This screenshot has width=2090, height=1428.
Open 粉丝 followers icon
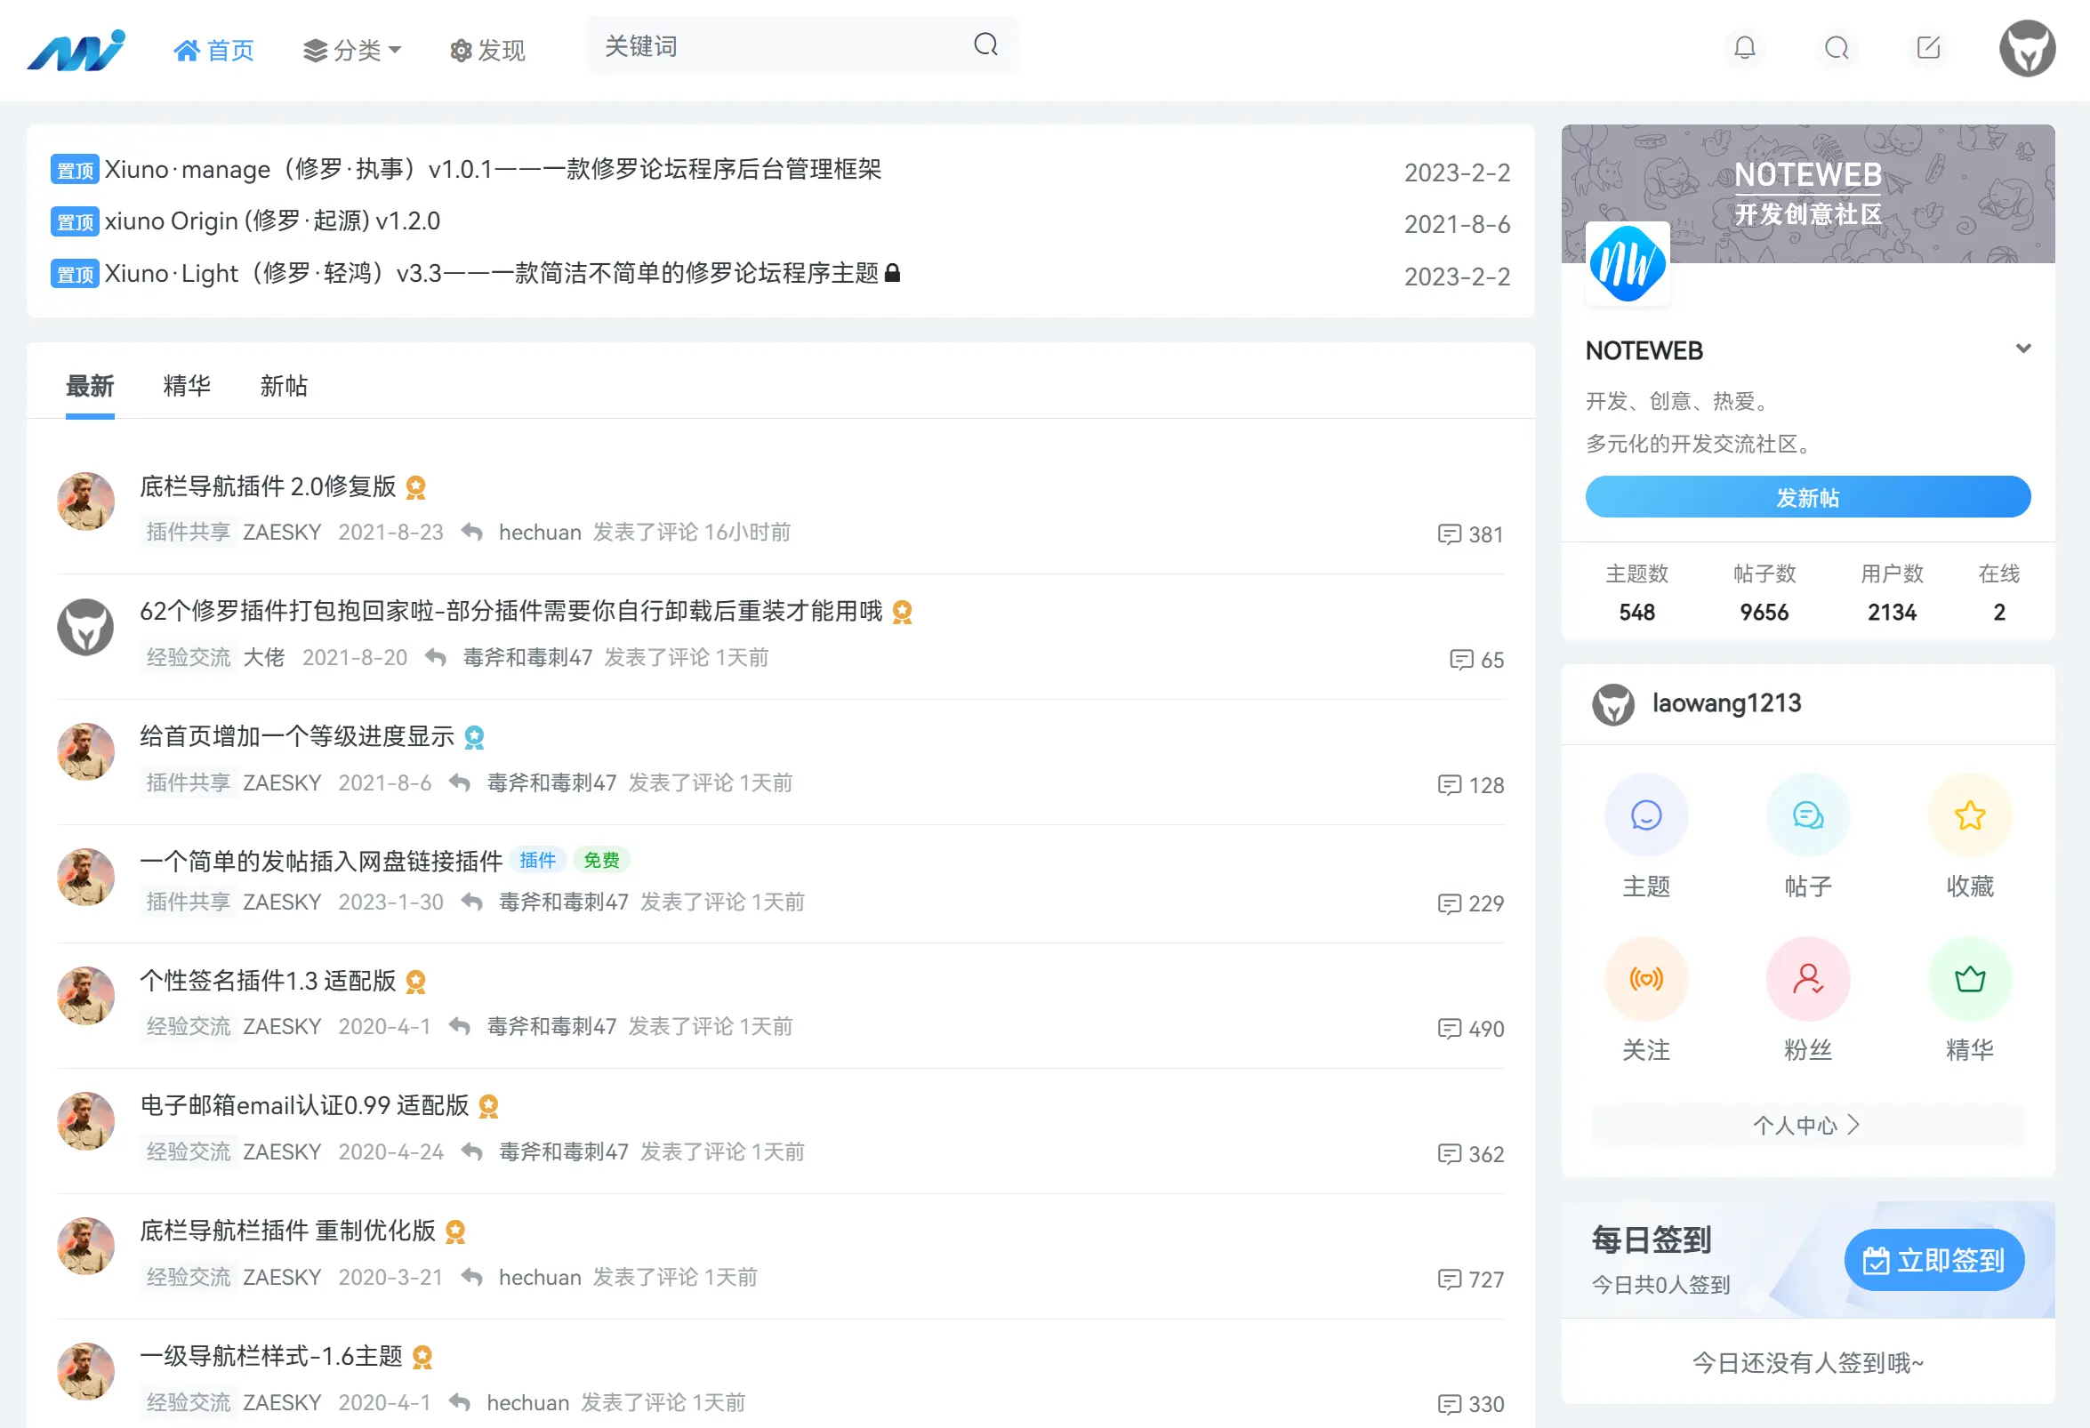click(x=1806, y=978)
